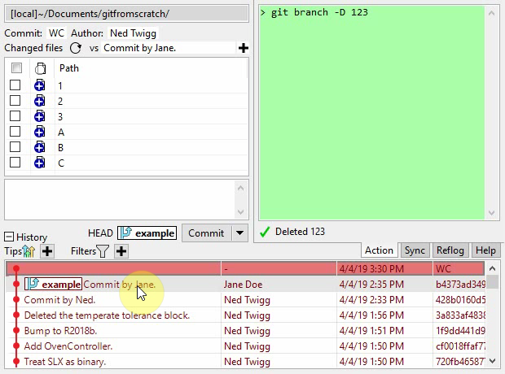Screen dimensions: 505x374
Task: Open the Filters funnel icon
Action: 103,252
